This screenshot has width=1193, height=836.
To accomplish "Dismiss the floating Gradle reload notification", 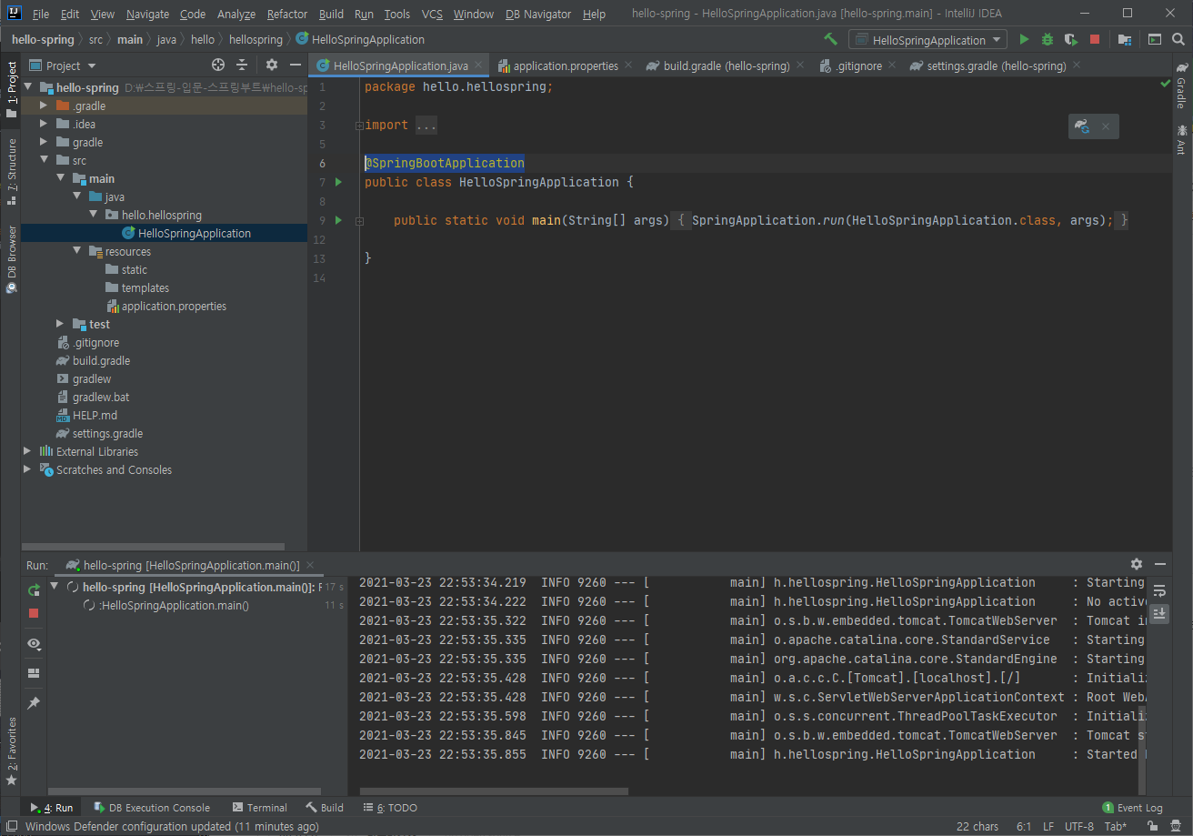I will pyautogui.click(x=1106, y=126).
